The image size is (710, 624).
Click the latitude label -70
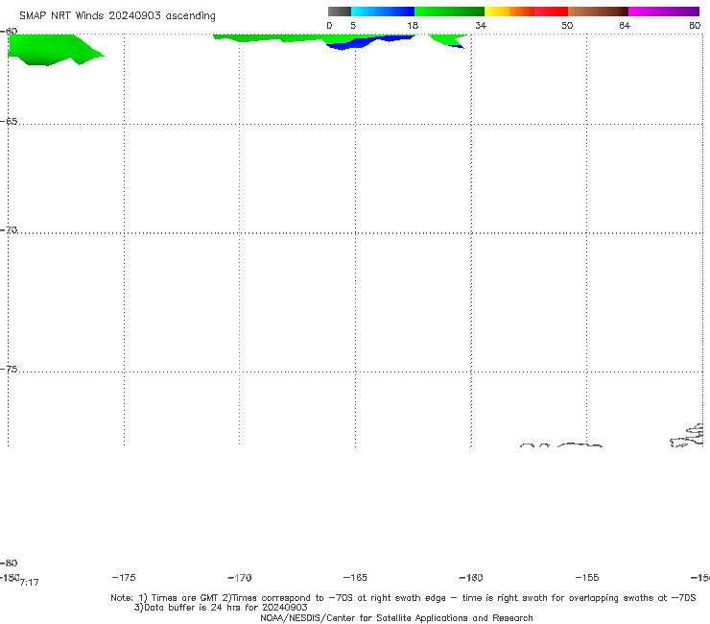pyautogui.click(x=9, y=230)
